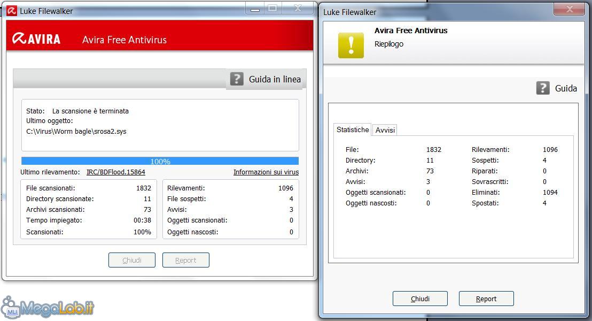Viewport: 592px width, 321px height.
Task: Click the Avira Free Antivirus title in red banner
Action: pos(124,40)
